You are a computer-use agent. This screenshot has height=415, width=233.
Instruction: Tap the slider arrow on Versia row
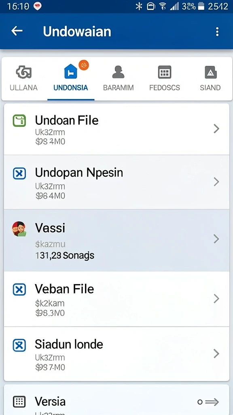(208, 402)
